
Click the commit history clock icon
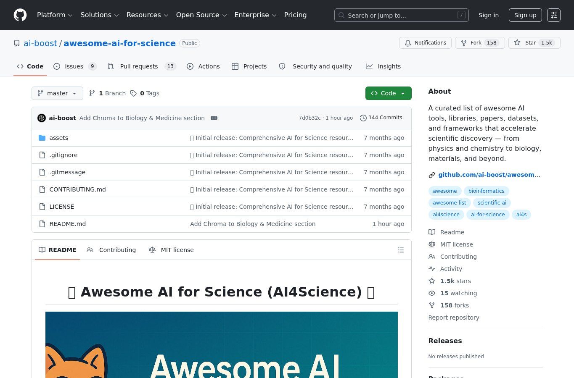coord(363,118)
